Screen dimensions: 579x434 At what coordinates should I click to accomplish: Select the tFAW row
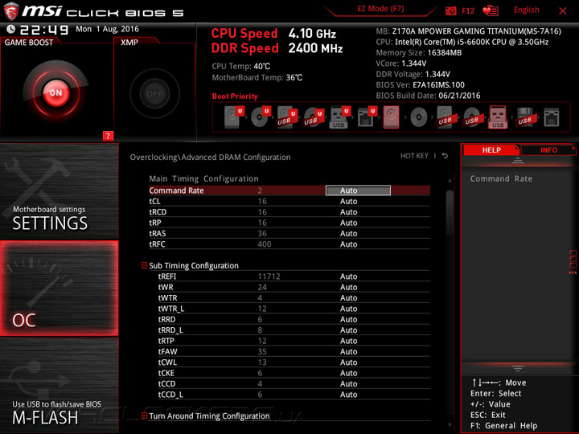coord(294,351)
